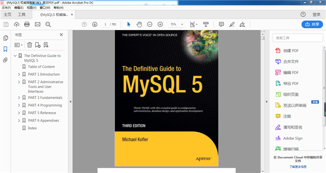Open the fit page options icon
This screenshot has height=173, width=326.
194,24
